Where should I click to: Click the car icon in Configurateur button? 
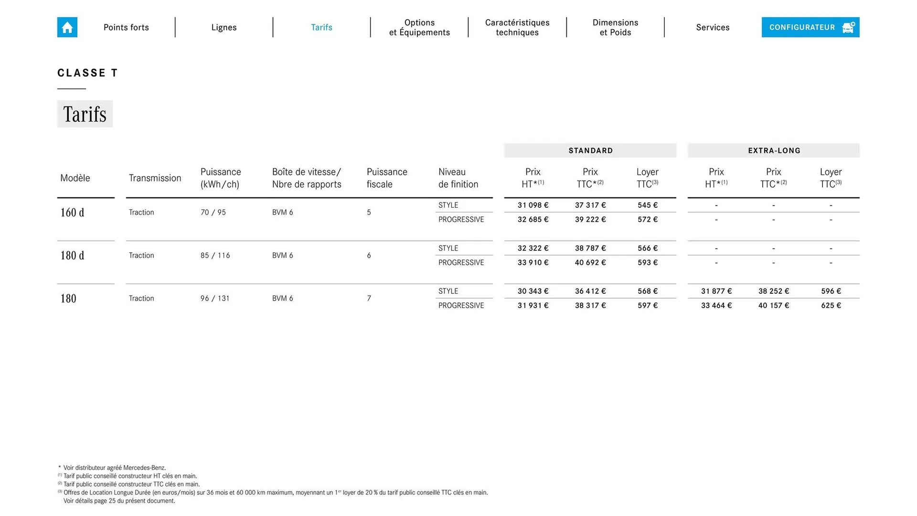(848, 27)
